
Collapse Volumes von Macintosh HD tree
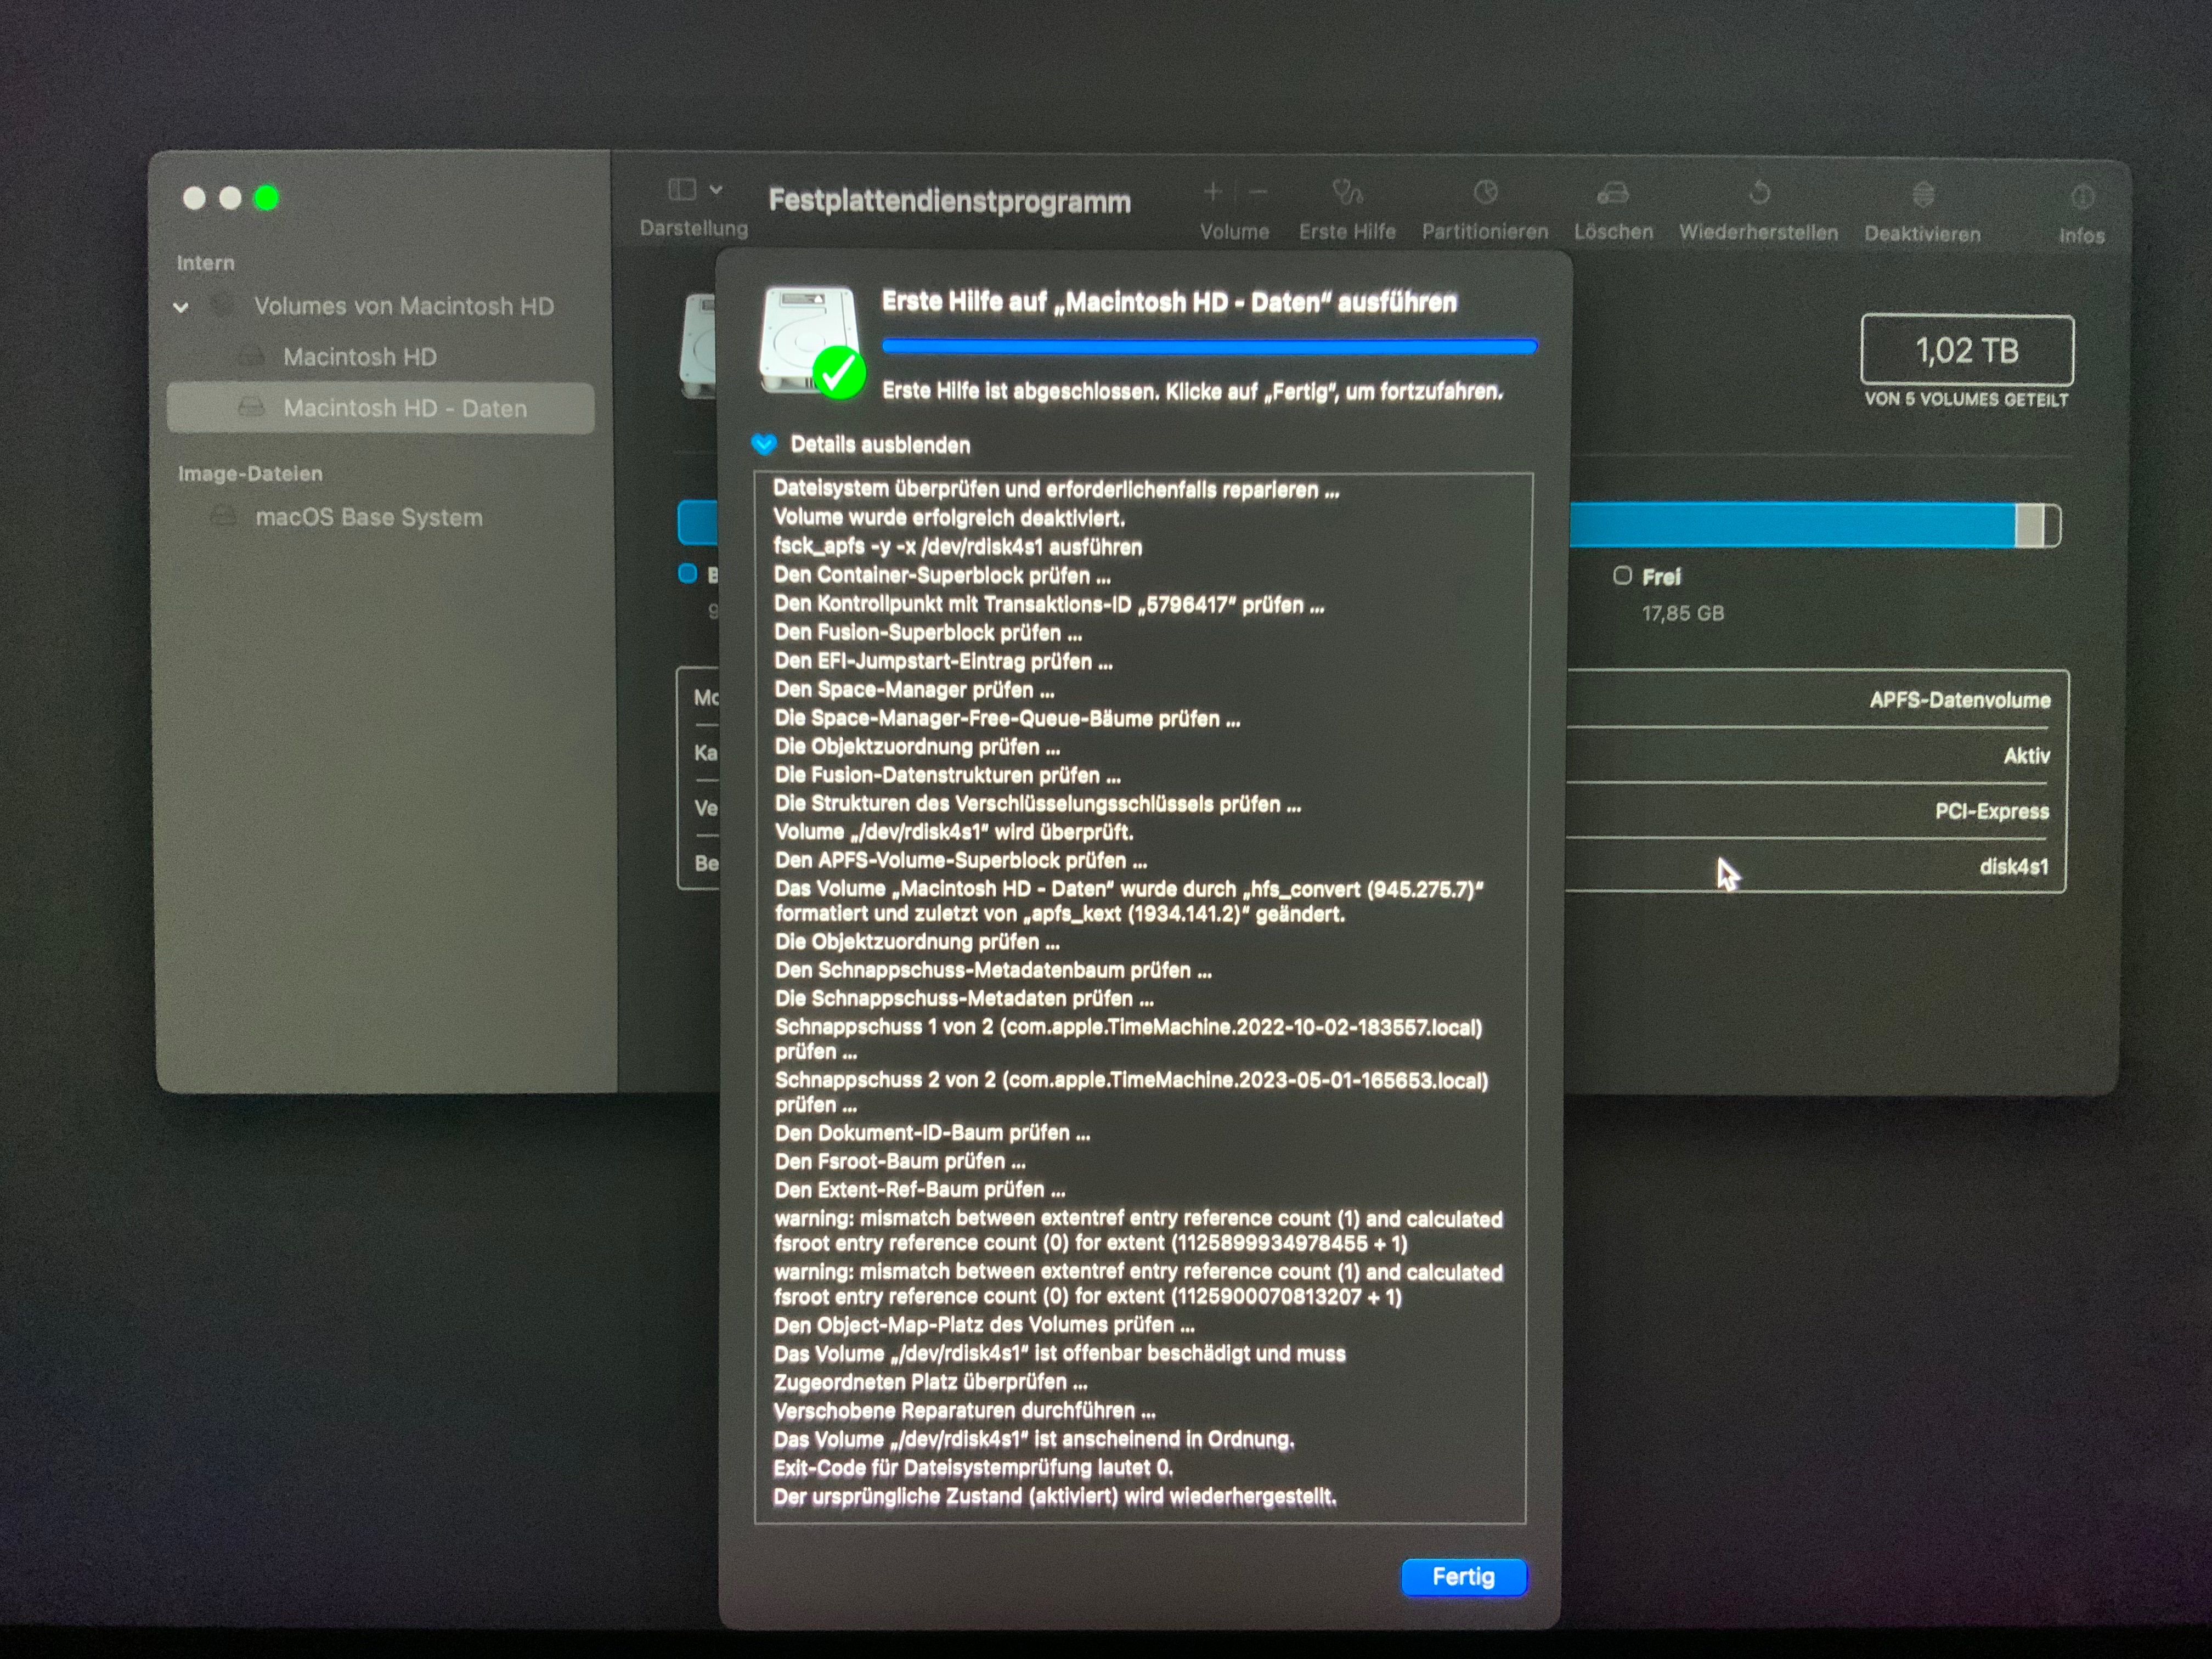[x=181, y=307]
